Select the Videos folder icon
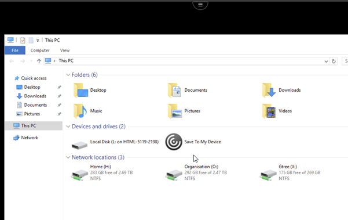348x220 pixels. point(269,111)
